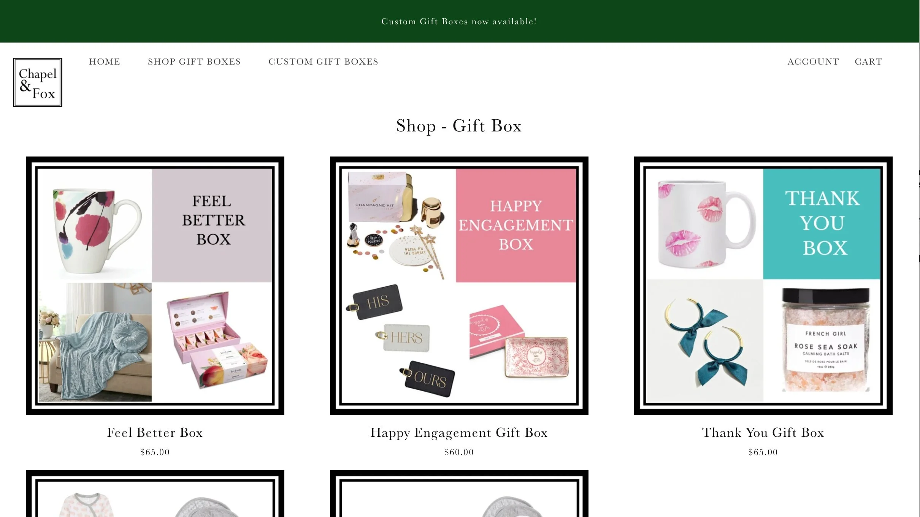This screenshot has height=517, width=920.
Task: Click the Thank You Gift Box title
Action: coord(763,432)
